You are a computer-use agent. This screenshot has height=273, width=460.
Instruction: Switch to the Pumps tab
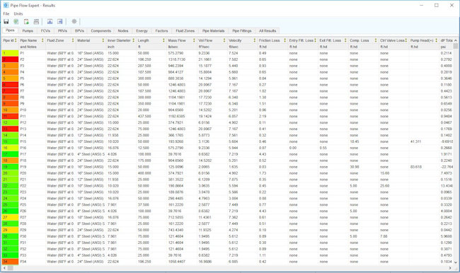(x=28, y=31)
